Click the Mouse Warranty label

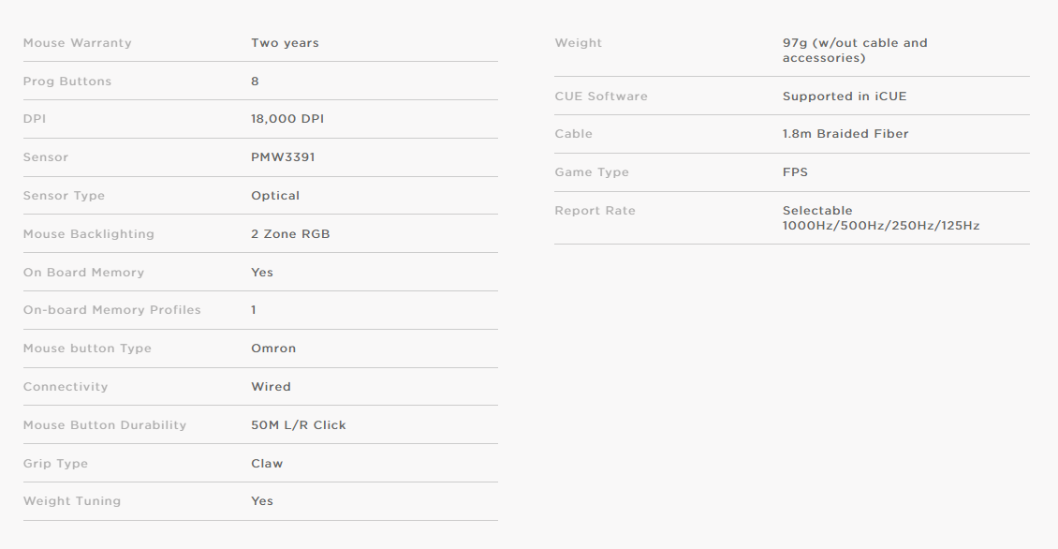(77, 42)
